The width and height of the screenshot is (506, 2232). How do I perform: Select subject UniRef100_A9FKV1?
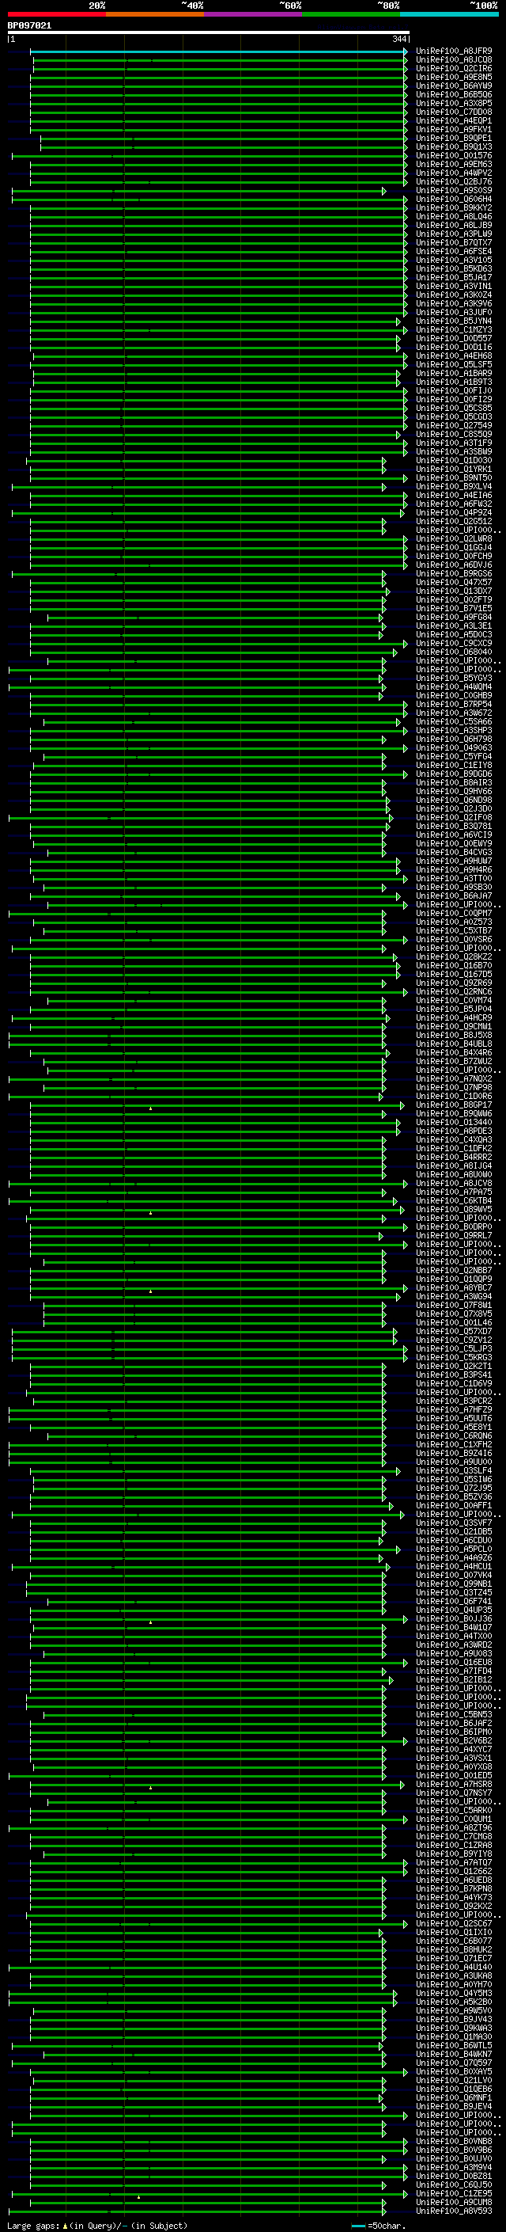pos(454,129)
